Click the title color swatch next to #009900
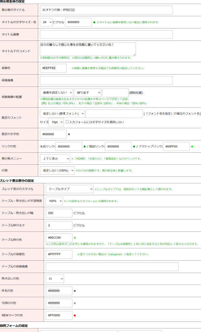The width and height of the screenshot is (201, 332). tap(94, 22)
